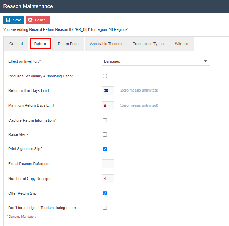
Task: Click the Minimum Return Days Limit field
Action: (x=108, y=105)
